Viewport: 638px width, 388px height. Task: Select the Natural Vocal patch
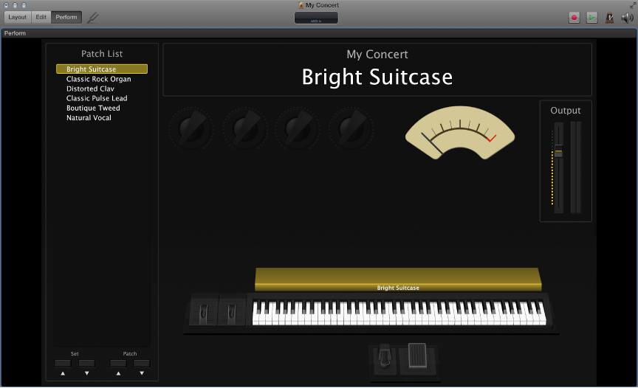[x=89, y=118]
